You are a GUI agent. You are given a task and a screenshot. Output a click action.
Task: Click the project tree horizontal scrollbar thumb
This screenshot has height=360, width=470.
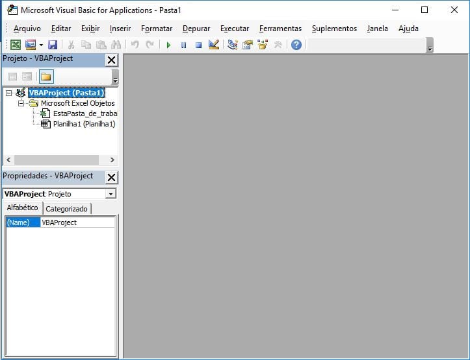coord(57,160)
